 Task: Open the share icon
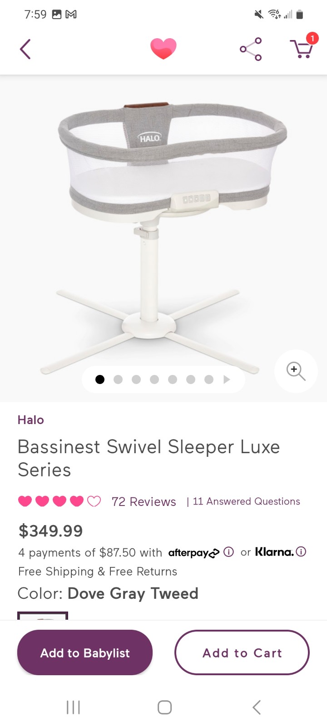251,49
